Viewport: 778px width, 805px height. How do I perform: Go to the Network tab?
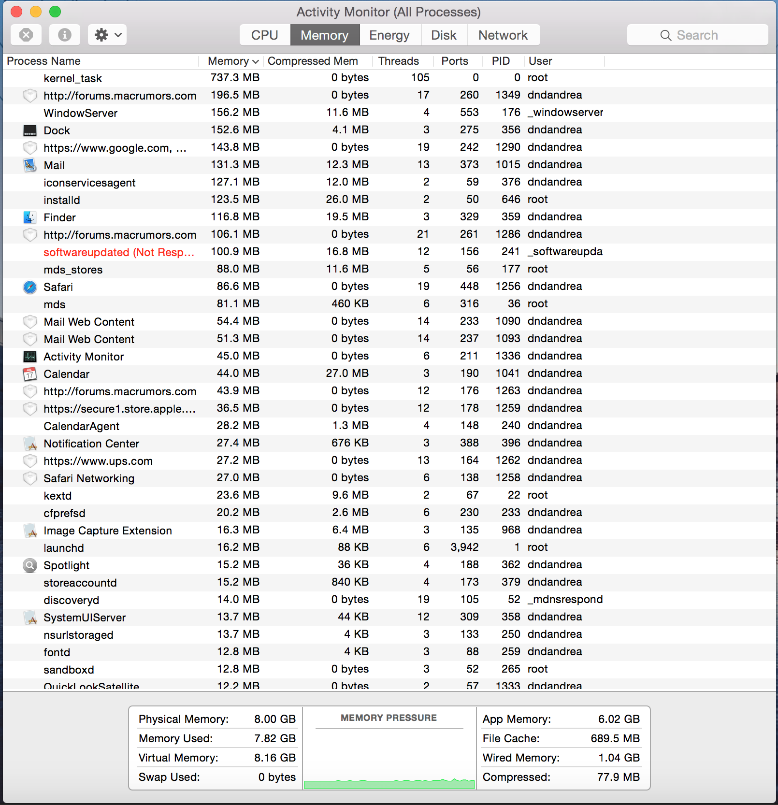(x=503, y=35)
